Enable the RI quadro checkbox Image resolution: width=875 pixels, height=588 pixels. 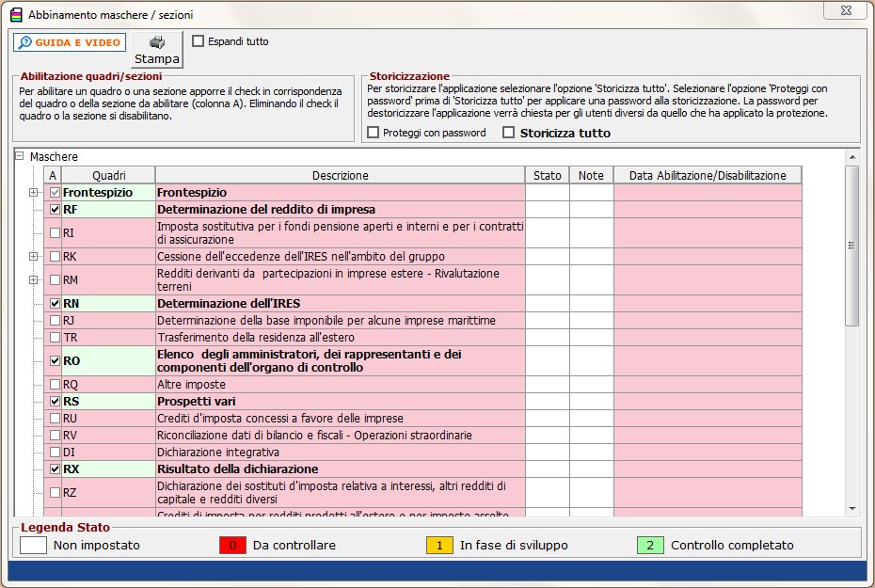(55, 233)
